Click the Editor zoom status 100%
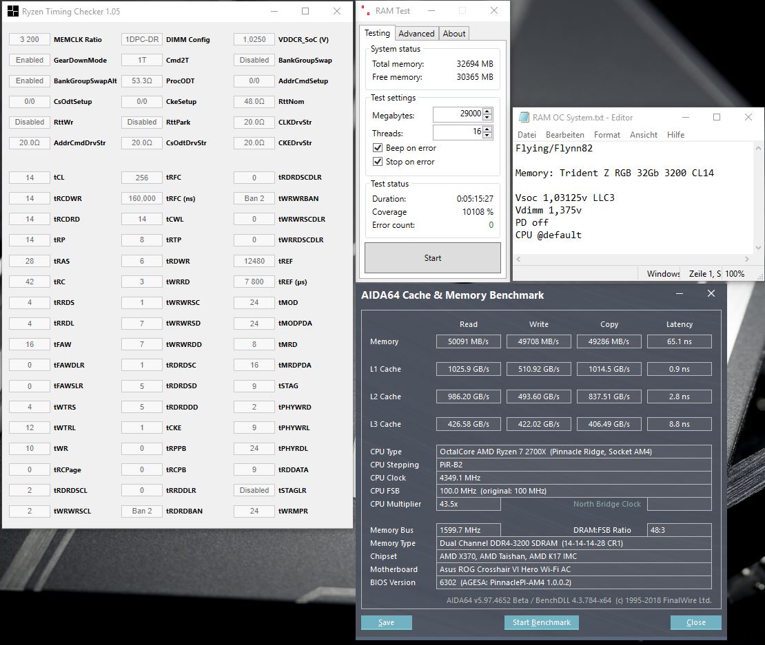 tap(735, 274)
